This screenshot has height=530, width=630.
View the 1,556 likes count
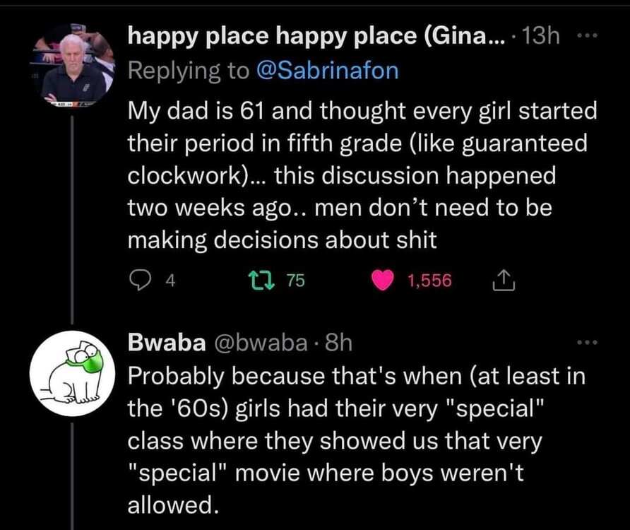(429, 281)
